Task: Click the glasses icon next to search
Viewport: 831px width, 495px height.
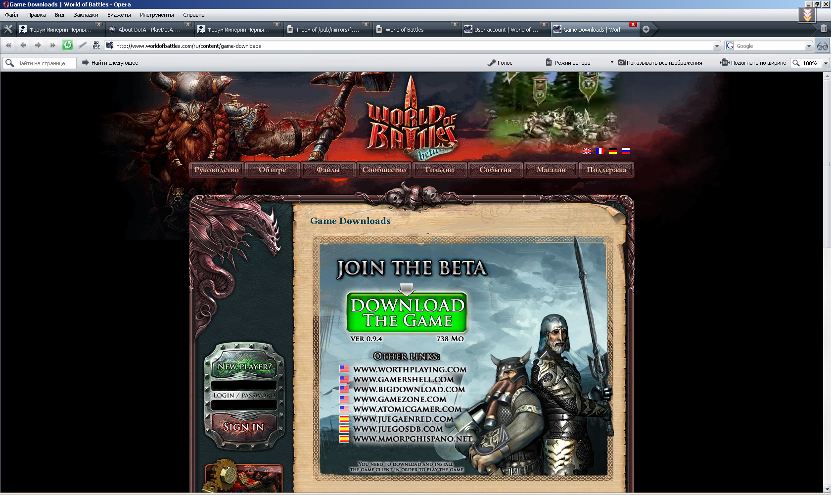Action: [x=823, y=46]
